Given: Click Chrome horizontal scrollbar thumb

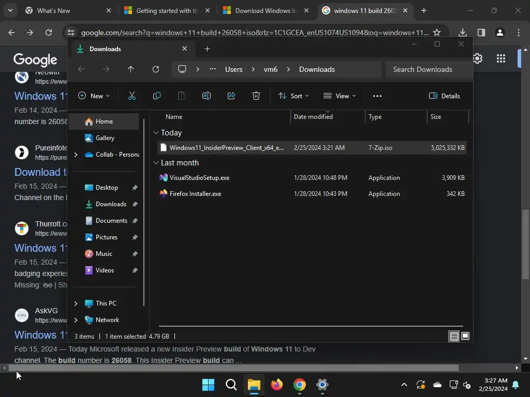Looking at the screenshot, I should pyautogui.click(x=233, y=368).
